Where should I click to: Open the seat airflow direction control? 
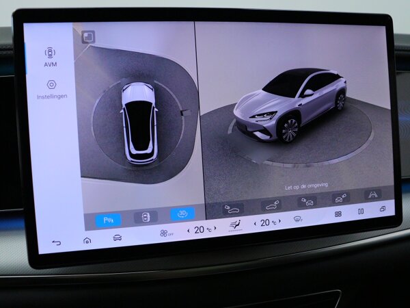(235, 226)
